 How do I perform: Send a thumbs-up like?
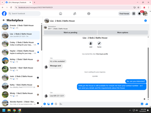pos(147,104)
